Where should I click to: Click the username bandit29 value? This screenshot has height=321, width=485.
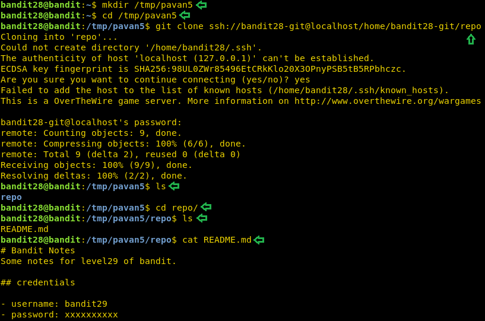86,304
